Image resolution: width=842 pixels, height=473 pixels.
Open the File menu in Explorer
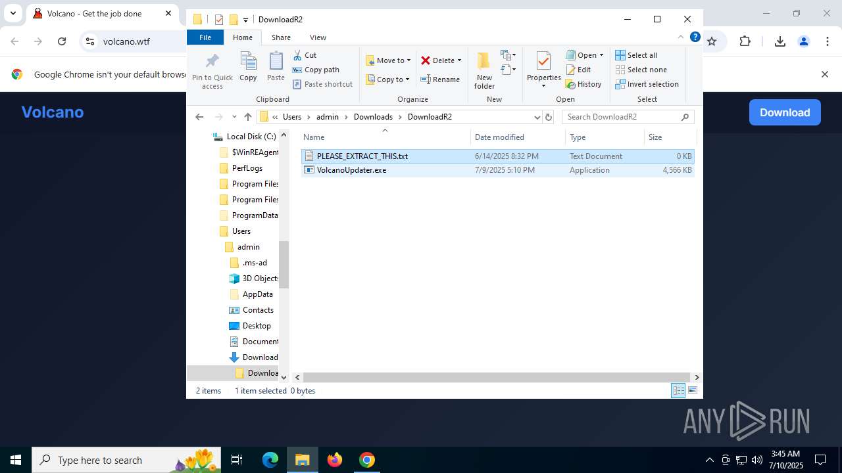point(205,37)
